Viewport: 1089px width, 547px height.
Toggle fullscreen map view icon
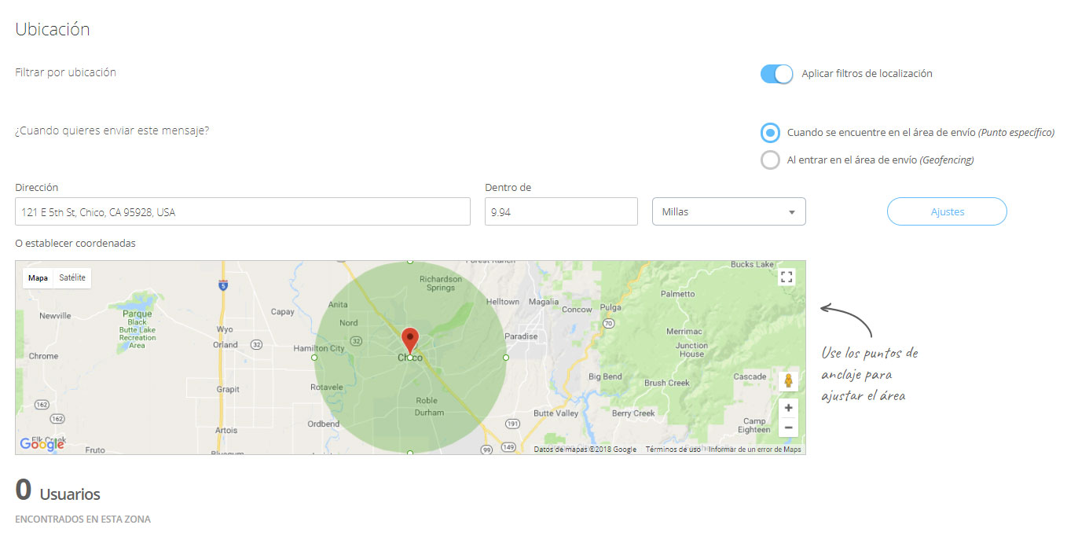tap(786, 277)
